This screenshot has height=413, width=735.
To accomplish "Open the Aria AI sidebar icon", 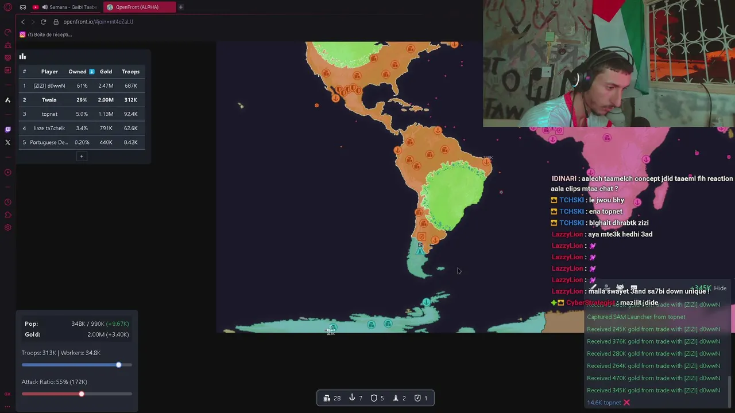I will [7, 100].
